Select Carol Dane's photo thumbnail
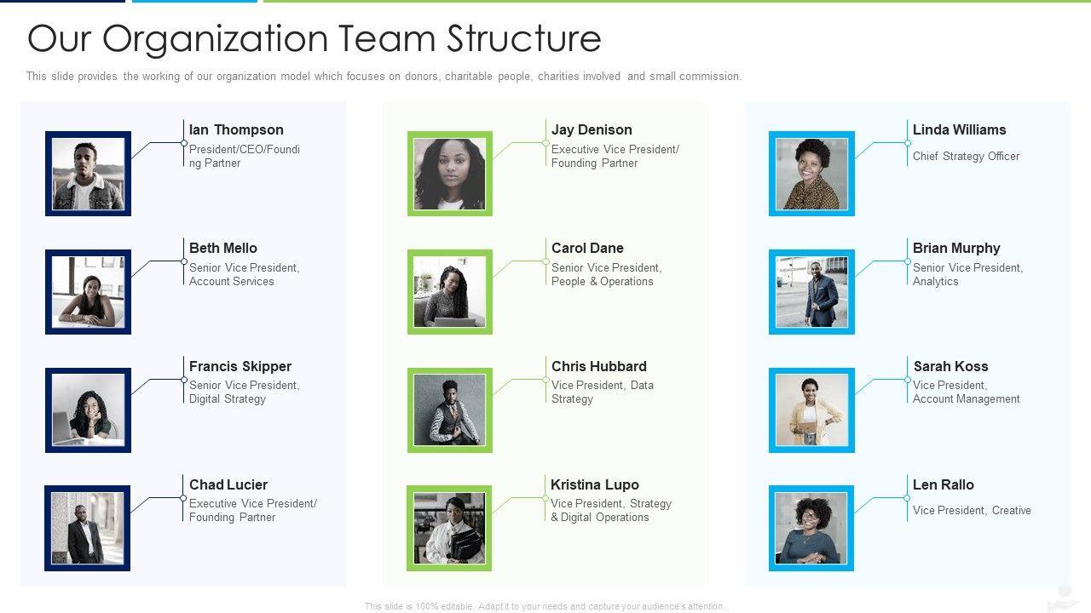Image resolution: width=1091 pixels, height=613 pixels. [450, 292]
